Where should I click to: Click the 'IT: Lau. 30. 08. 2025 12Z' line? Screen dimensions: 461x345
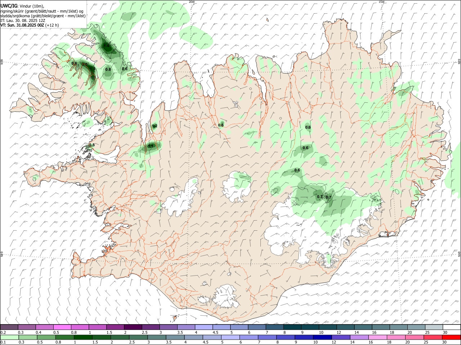[23, 20]
